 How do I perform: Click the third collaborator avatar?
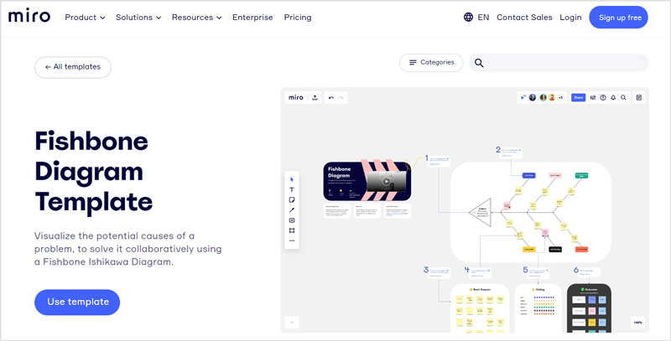point(552,97)
